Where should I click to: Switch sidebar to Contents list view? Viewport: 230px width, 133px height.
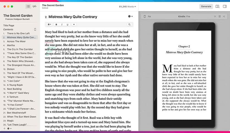[28, 6]
